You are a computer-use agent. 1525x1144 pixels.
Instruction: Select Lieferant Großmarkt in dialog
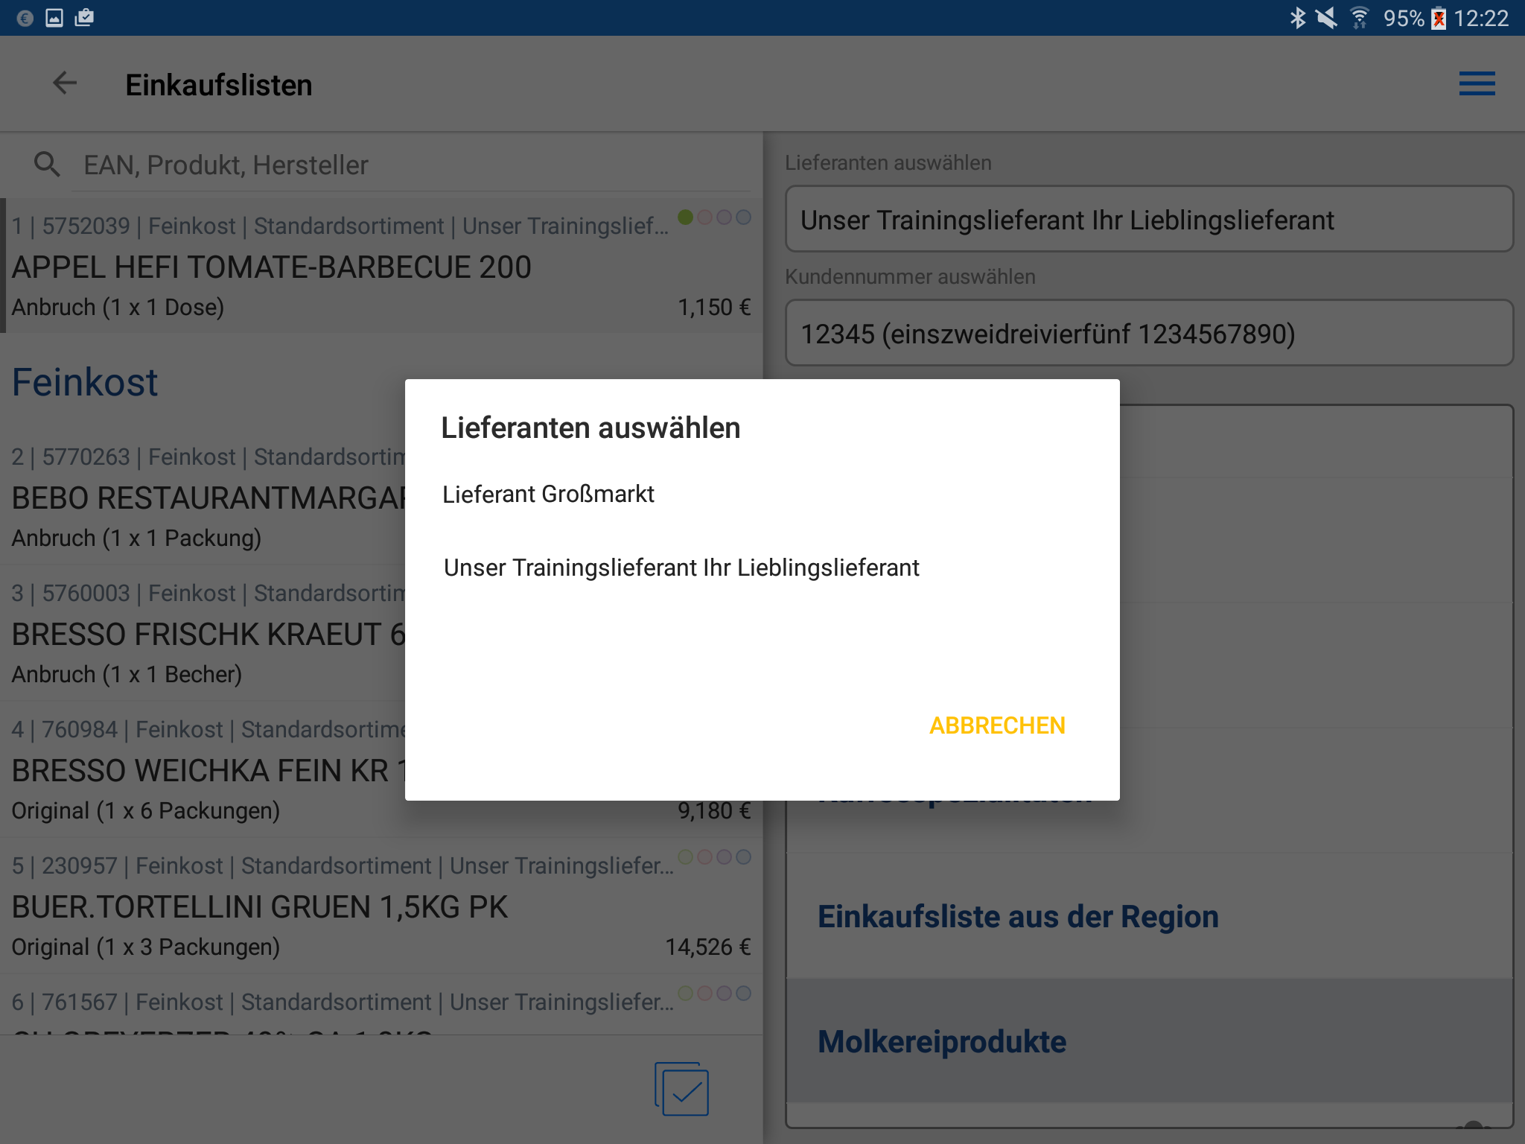pos(549,494)
